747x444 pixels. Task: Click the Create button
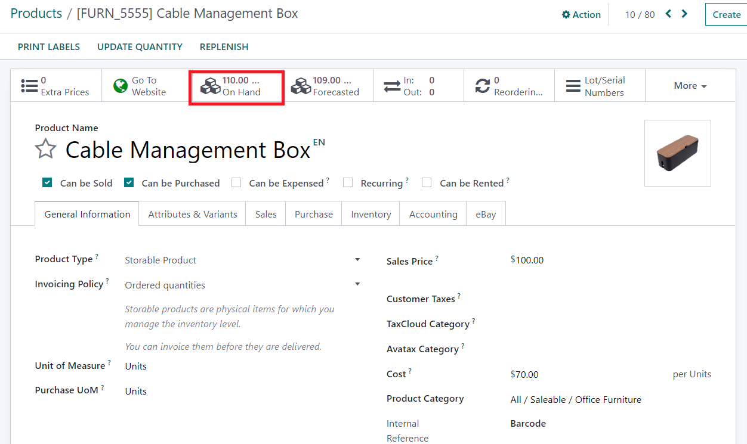click(x=726, y=15)
